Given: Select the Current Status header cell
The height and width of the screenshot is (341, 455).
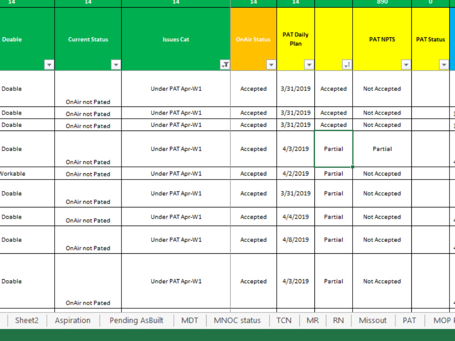Looking at the screenshot, I should 88,39.
